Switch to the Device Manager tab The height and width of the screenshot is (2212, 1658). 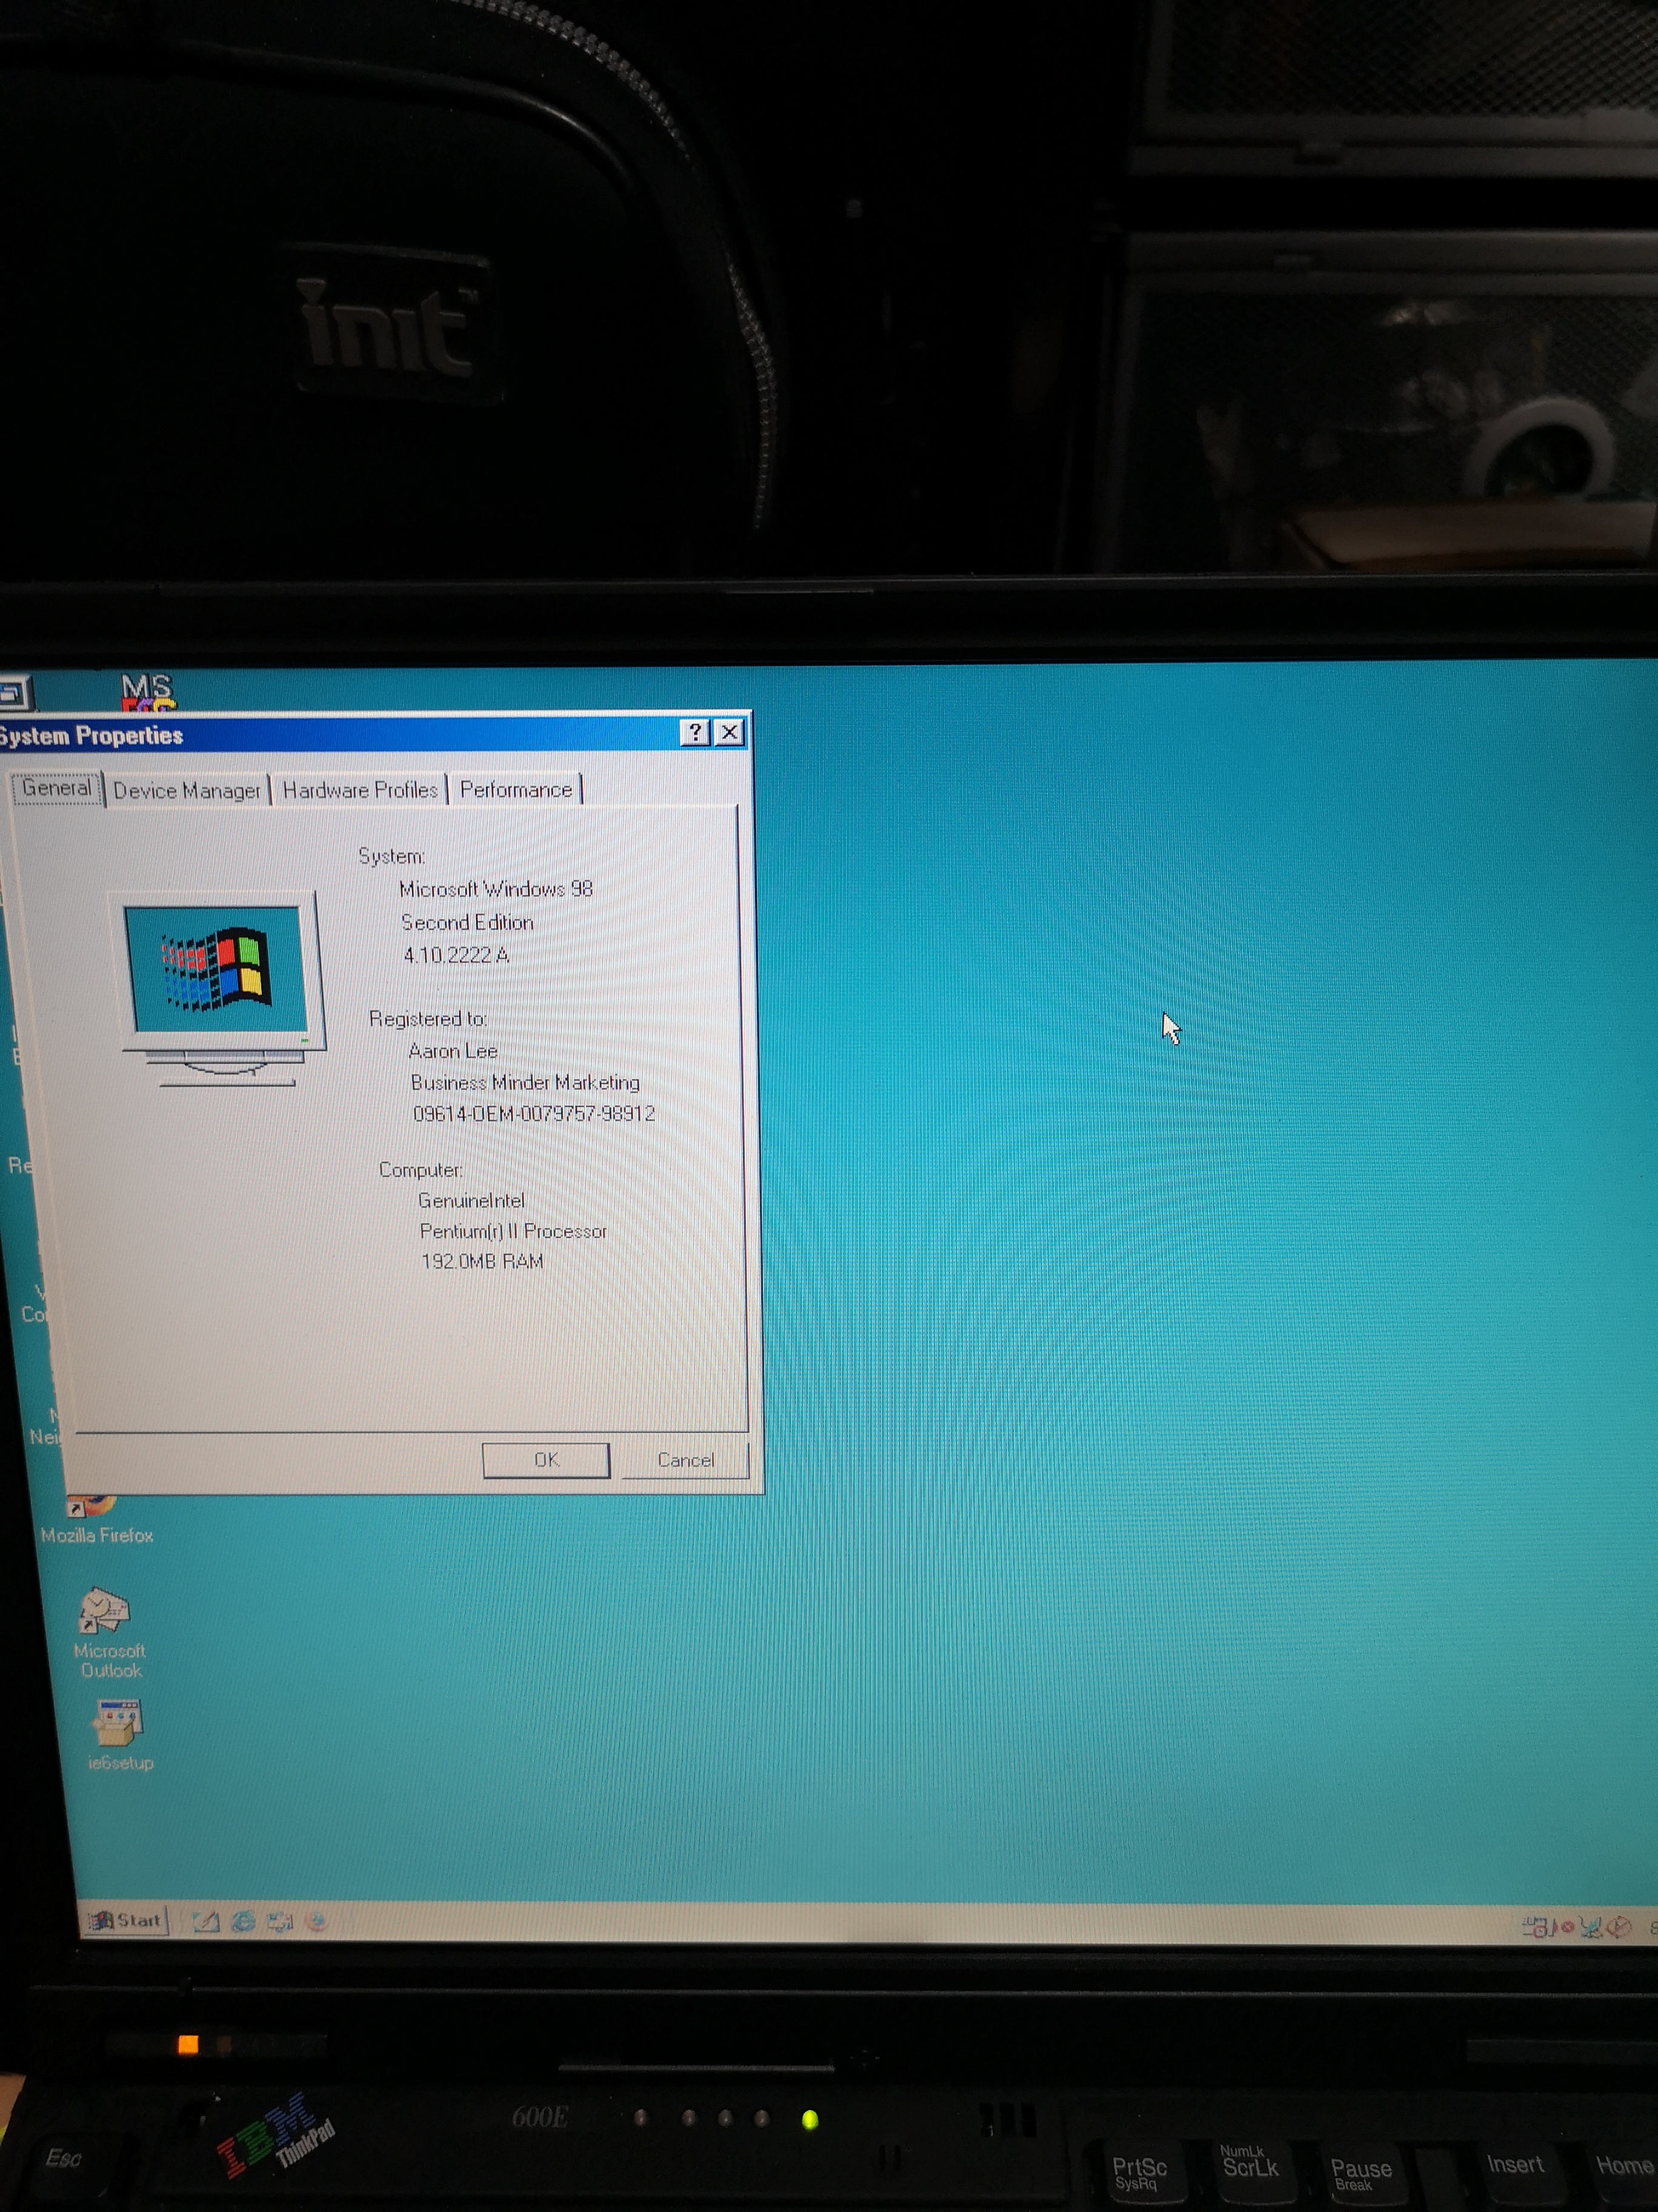pyautogui.click(x=187, y=790)
